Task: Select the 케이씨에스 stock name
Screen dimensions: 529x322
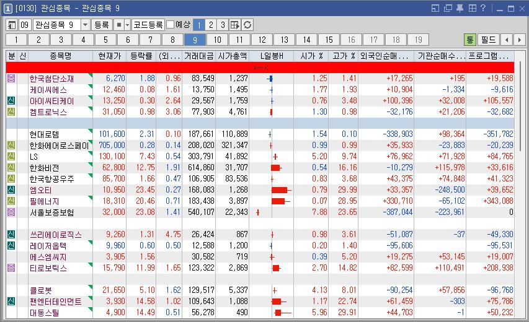Action: pos(48,90)
